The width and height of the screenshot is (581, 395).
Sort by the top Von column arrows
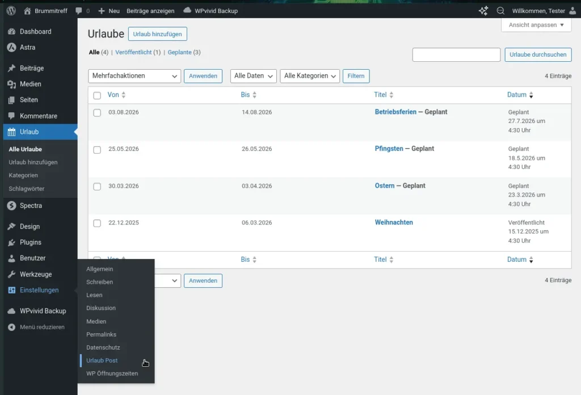(x=123, y=95)
